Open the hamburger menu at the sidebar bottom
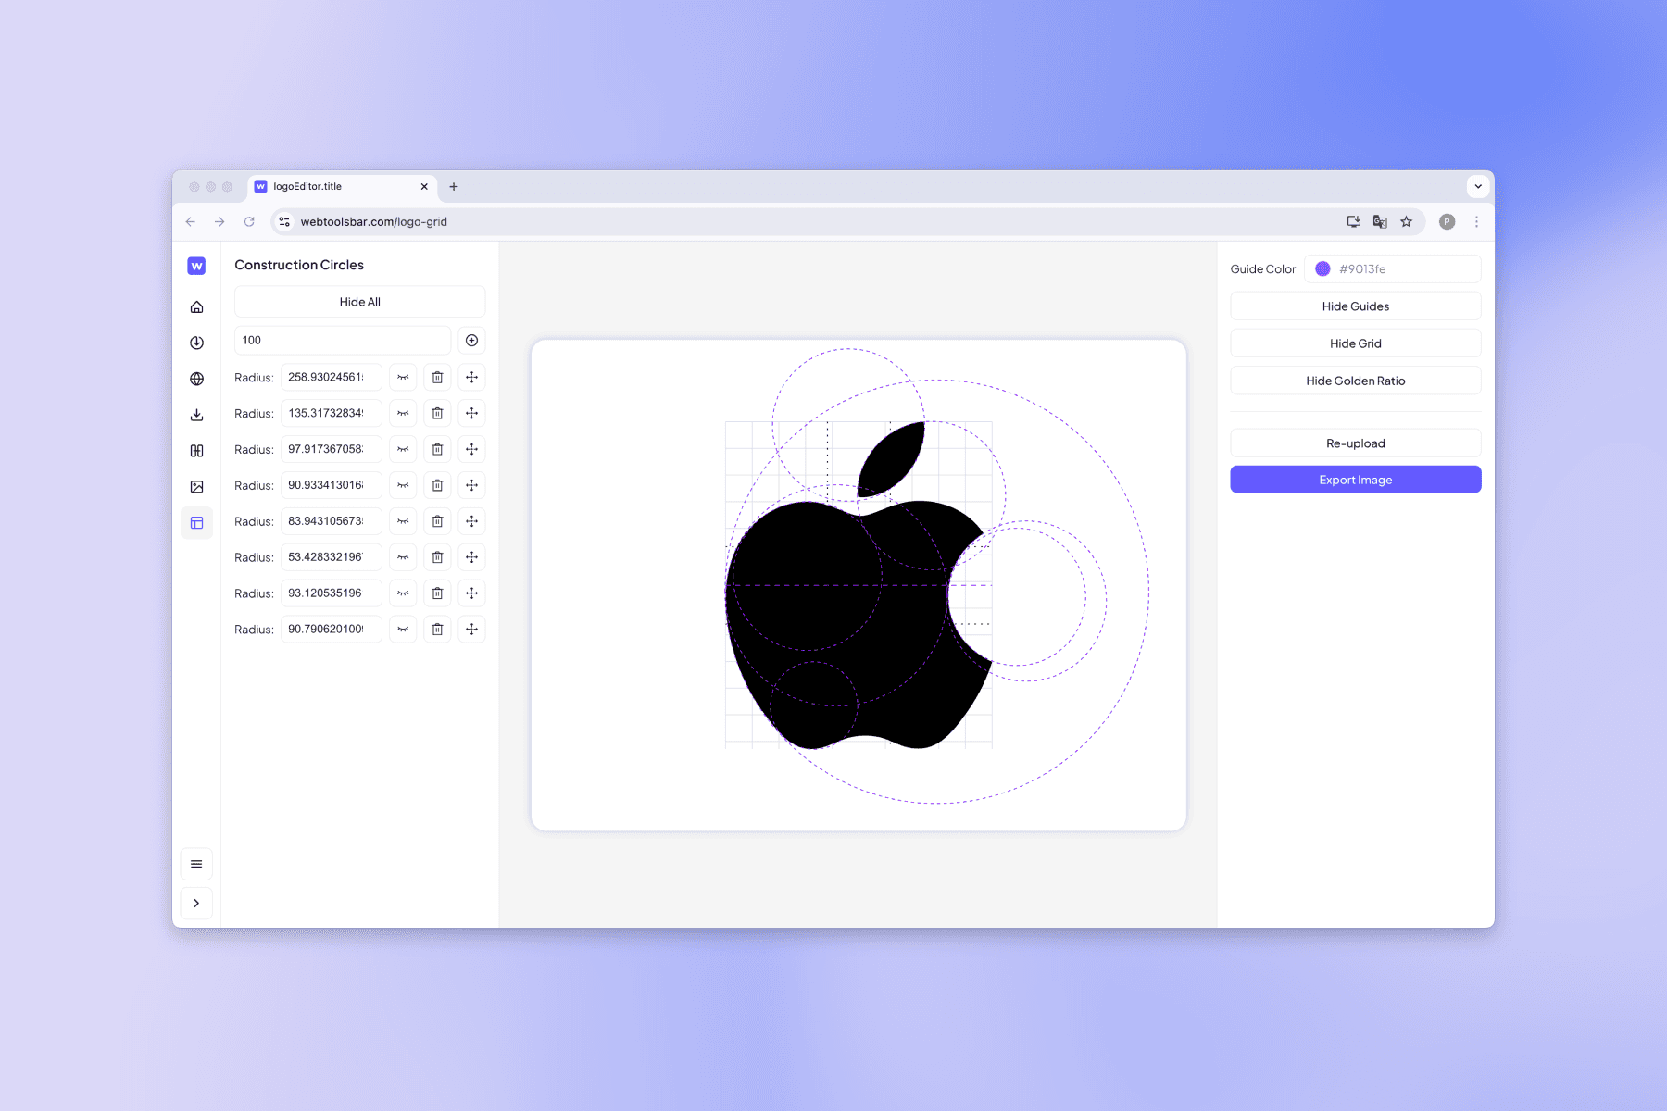Viewport: 1667px width, 1111px height. pos(196,864)
